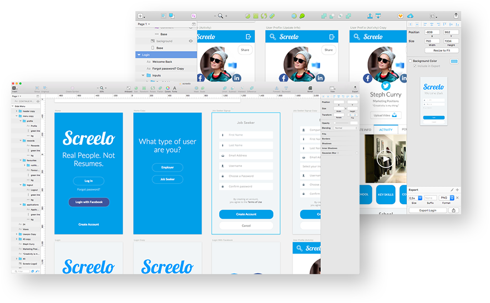Open Insert plus menu in back window
The image size is (490, 303).
click(141, 16)
